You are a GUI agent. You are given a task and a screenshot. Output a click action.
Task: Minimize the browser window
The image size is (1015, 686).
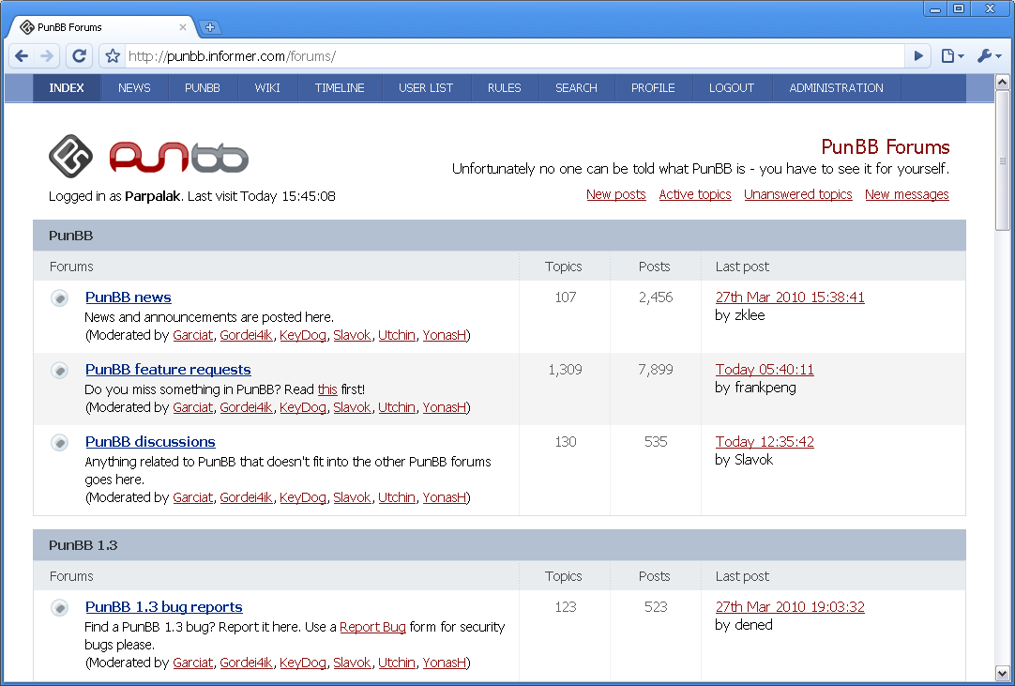pos(935,8)
